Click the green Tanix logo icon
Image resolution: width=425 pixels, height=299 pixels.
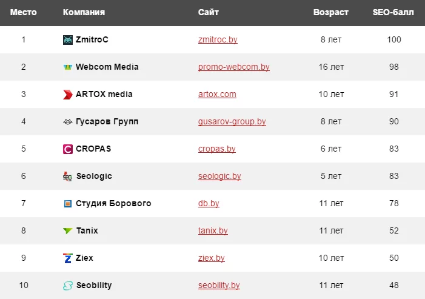click(x=68, y=230)
